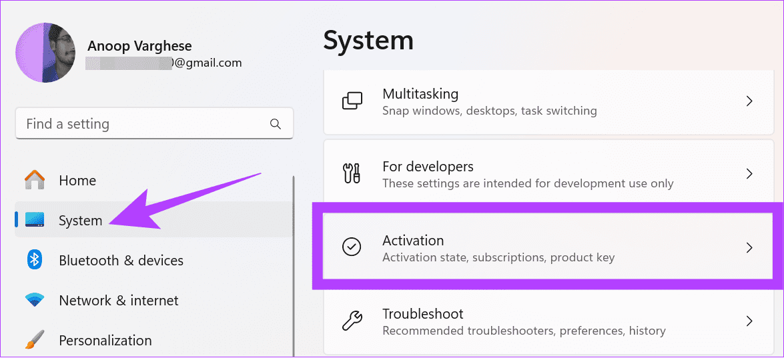This screenshot has width=784, height=358.
Task: Click the System monitor icon in sidebar
Action: pos(35,220)
